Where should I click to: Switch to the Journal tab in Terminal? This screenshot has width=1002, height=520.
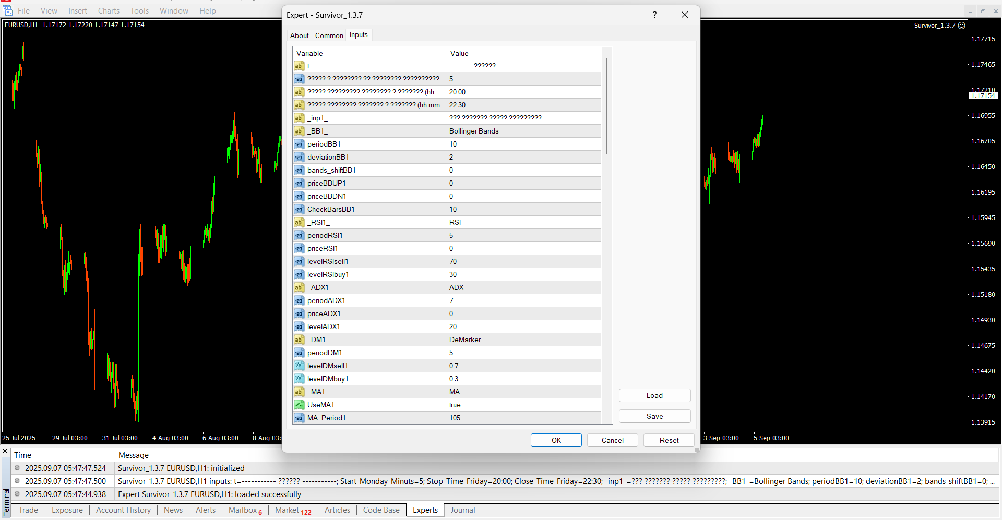(462, 510)
